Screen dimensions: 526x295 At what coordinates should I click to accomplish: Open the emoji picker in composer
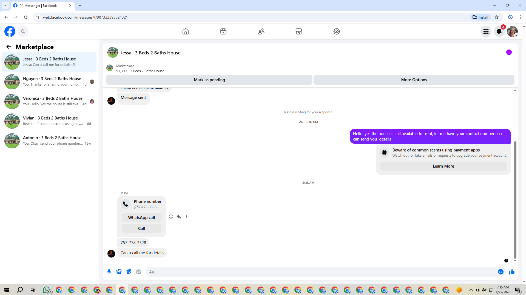coord(501,272)
